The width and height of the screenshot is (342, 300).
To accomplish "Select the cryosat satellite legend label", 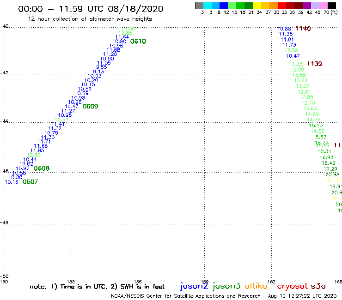I will 293,286.
